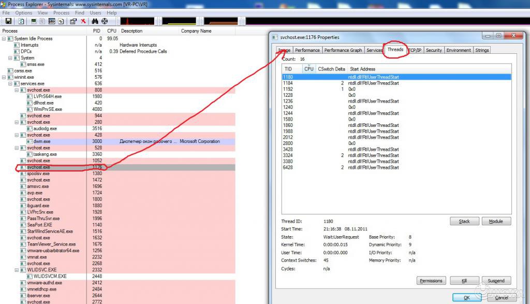Open the Process menu
530x304 pixels.
61,13
